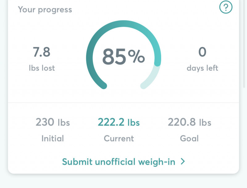This screenshot has height=188, width=247.
Task: Tap the "Current" label
Action: [x=119, y=138]
